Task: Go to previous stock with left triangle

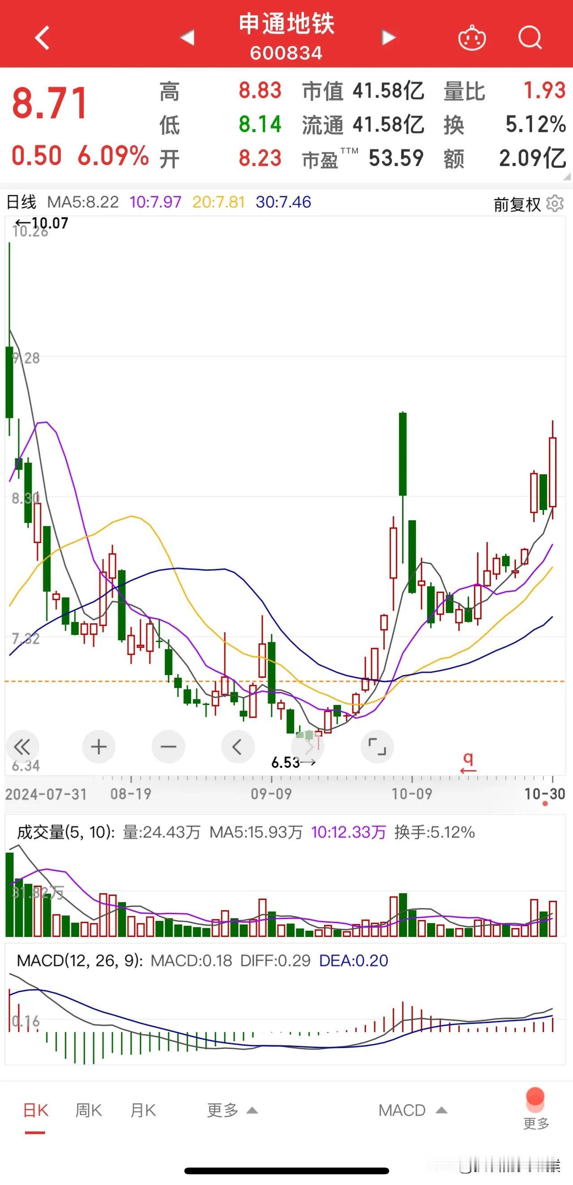Action: click(187, 37)
